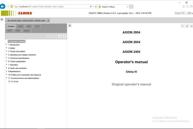Open 6 Tractor preparation chapter
Screen dimensions: 193x129
[x=17, y=61]
